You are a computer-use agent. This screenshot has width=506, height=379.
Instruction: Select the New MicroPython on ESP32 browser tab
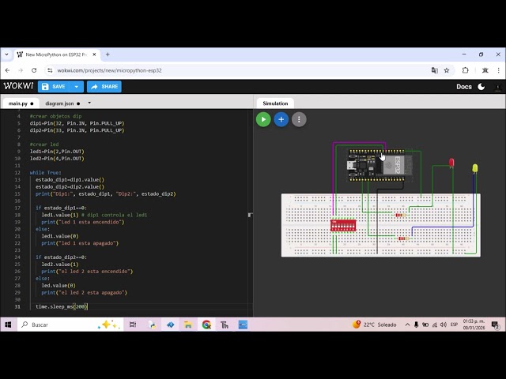(x=57, y=54)
